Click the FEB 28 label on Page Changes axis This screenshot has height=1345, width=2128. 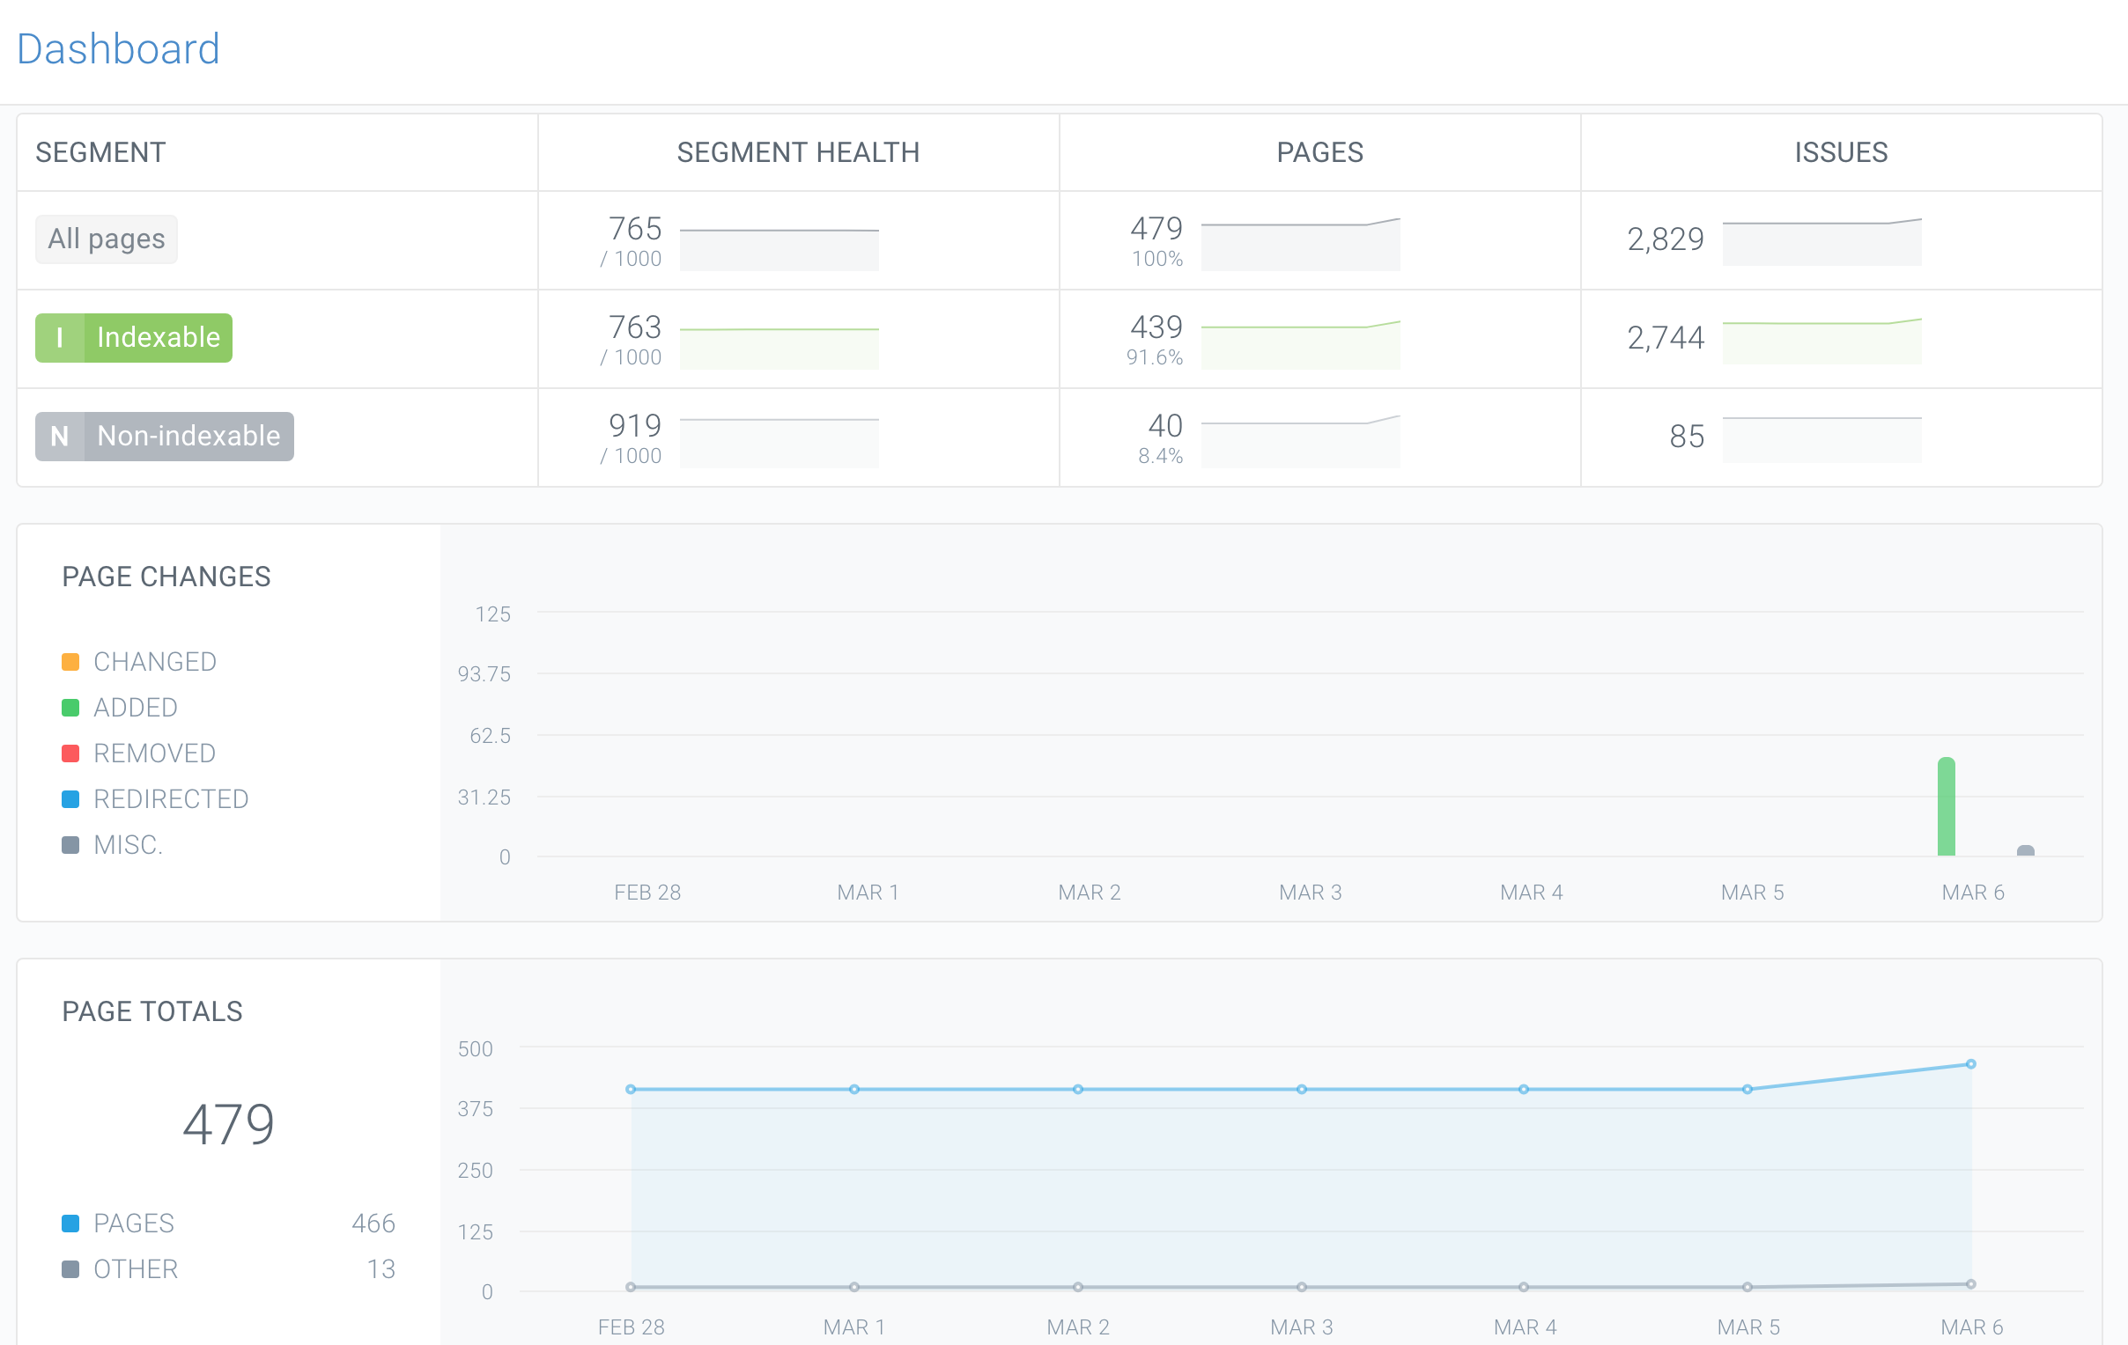point(647,893)
